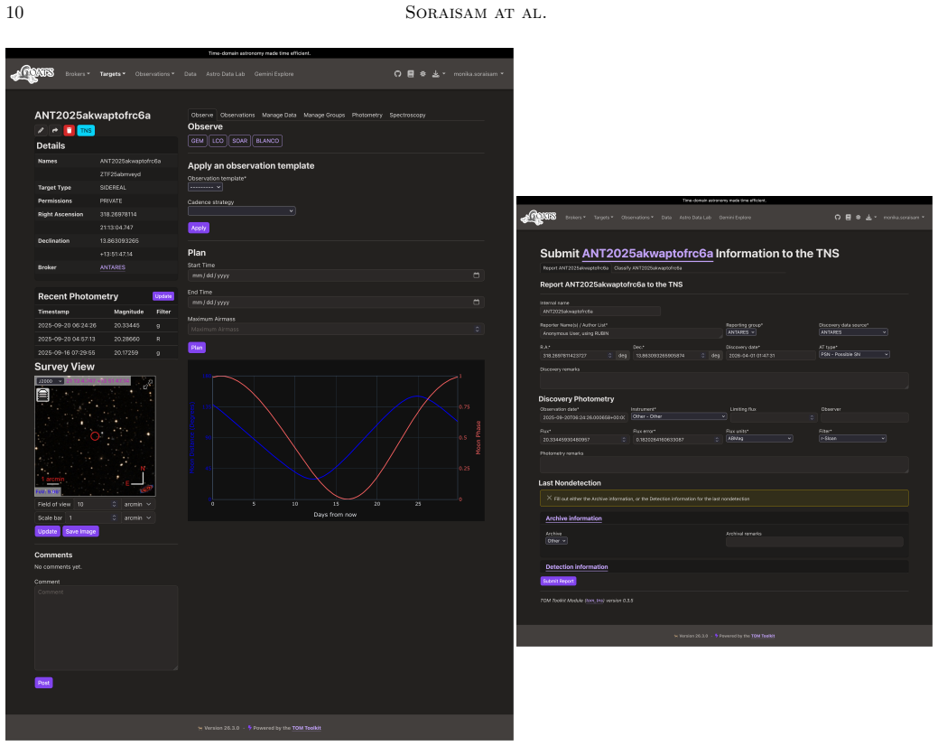This screenshot has height=746, width=938.
Task: Click the share arrow icon under target name
Action: click(x=55, y=130)
